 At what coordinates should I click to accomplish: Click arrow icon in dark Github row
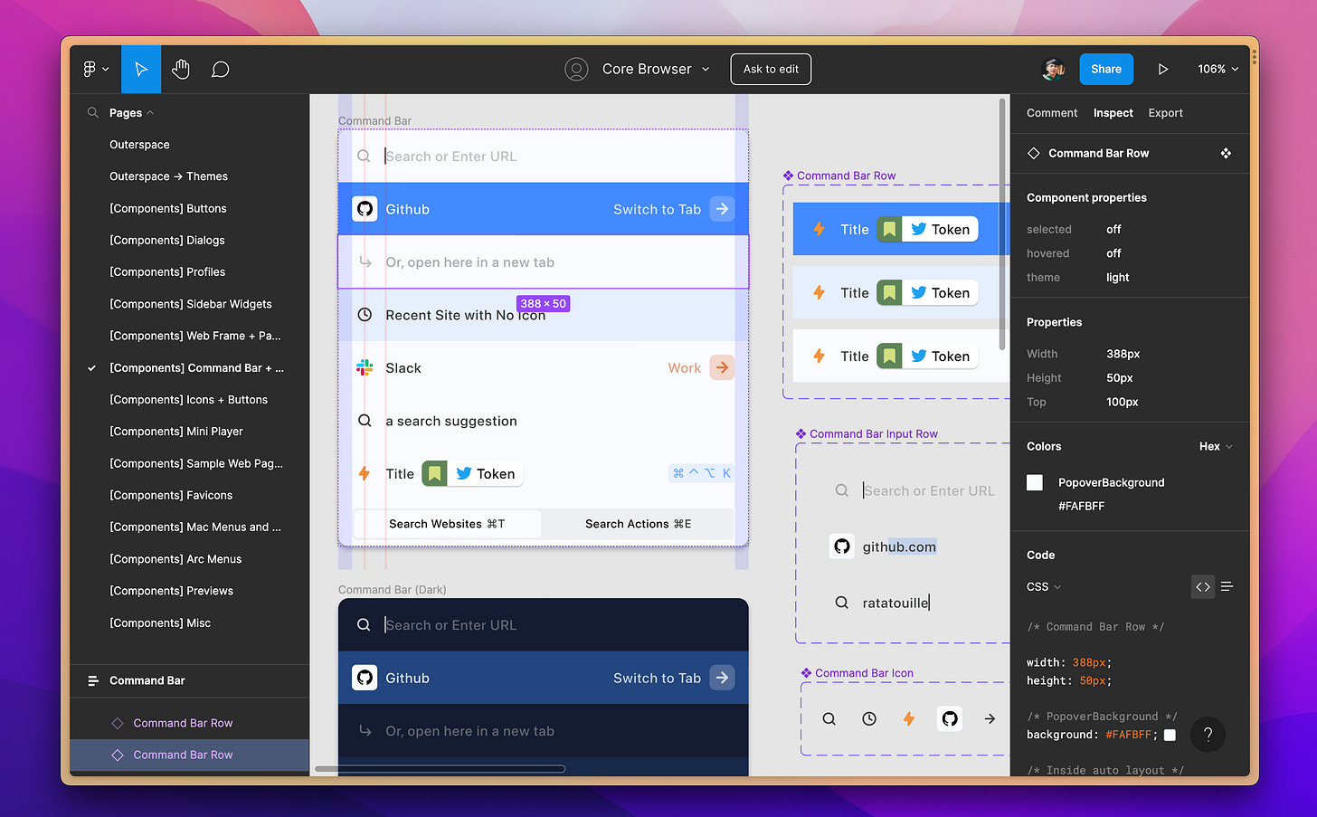click(x=722, y=678)
